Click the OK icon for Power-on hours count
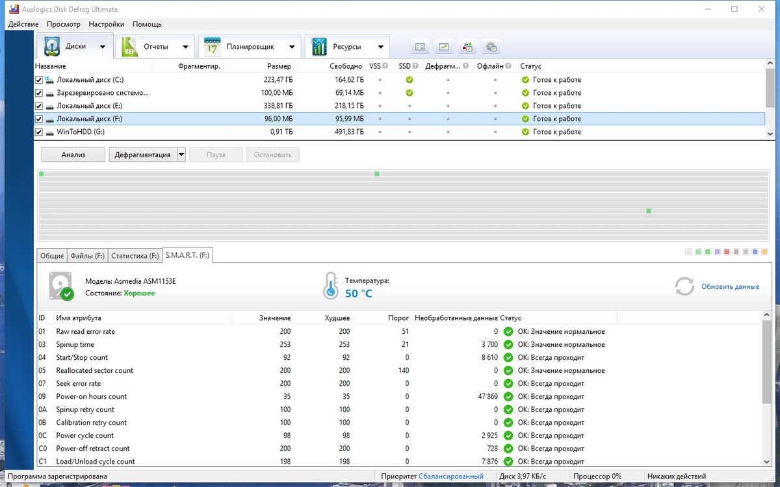Screen dimensions: 780x487 [508, 397]
